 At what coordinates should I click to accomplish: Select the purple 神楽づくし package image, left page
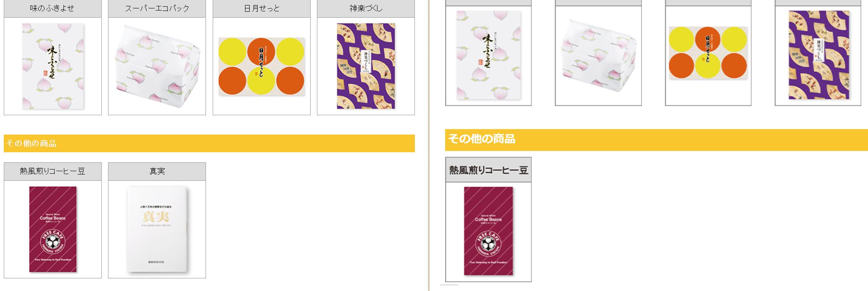366,66
